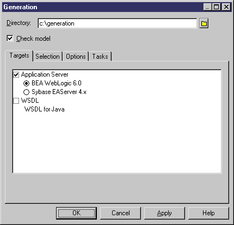Confirm generation with the OK button
234x225 pixels.
(x=76, y=213)
